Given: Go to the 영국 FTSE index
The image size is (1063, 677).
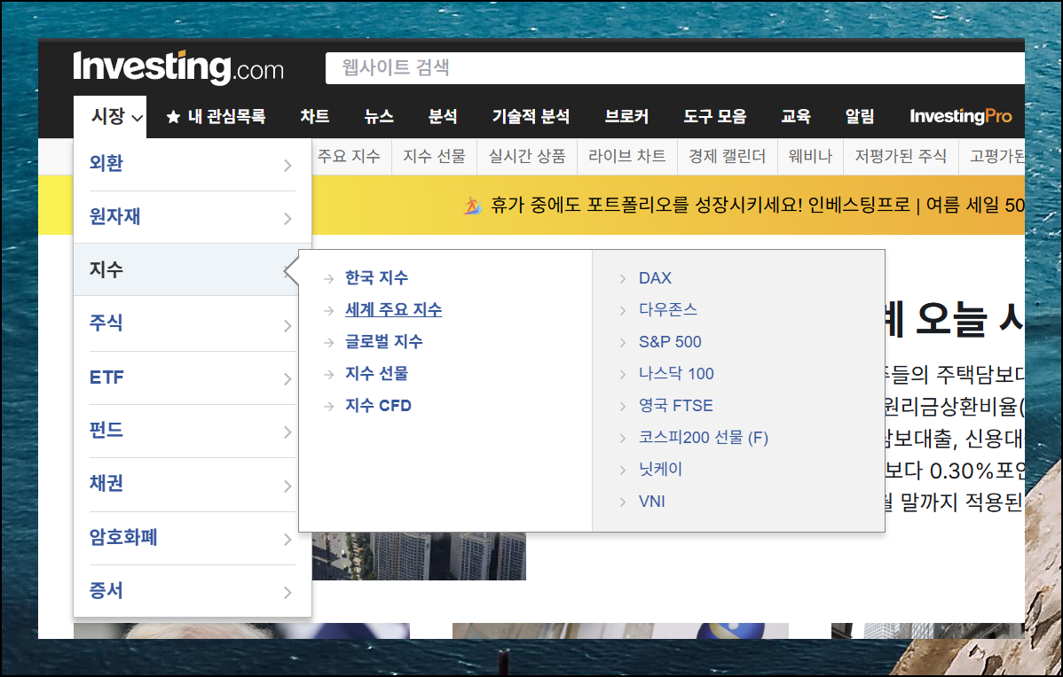Looking at the screenshot, I should click(x=676, y=406).
